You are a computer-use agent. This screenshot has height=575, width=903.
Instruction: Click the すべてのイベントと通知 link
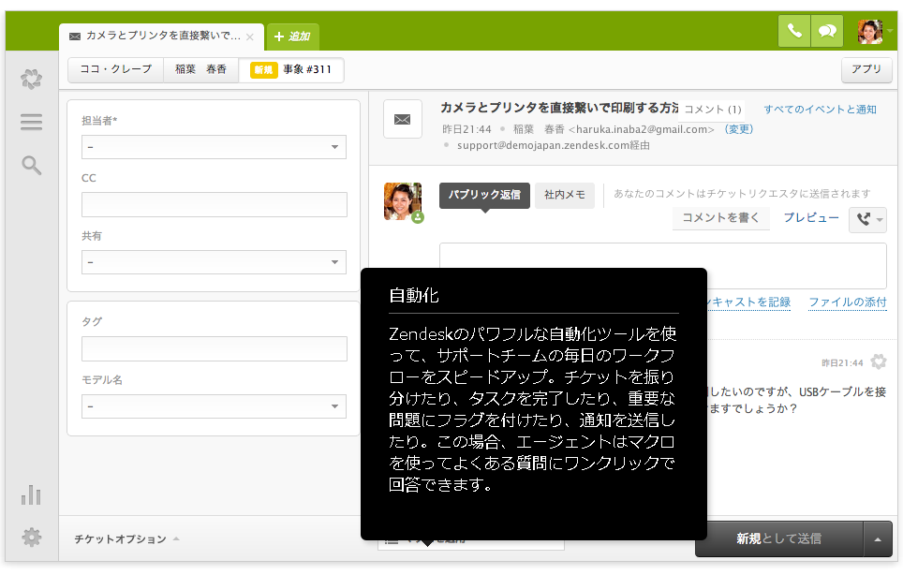(820, 110)
